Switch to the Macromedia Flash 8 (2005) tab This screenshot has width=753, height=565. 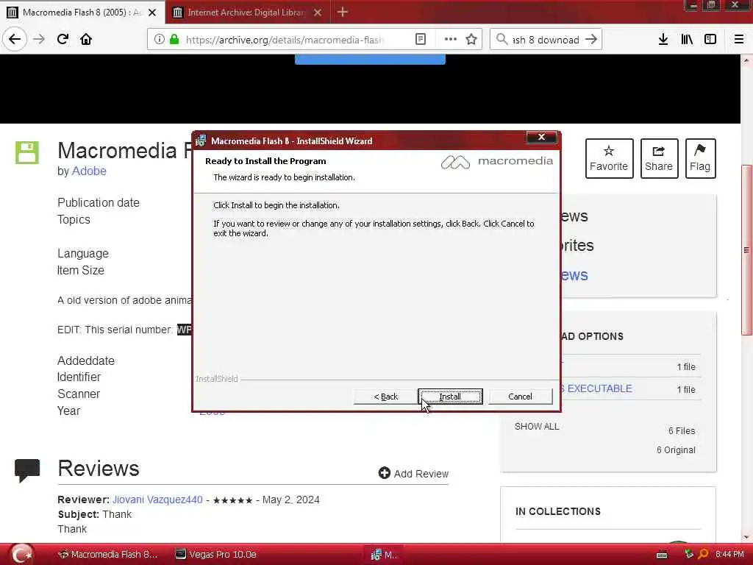tap(82, 13)
